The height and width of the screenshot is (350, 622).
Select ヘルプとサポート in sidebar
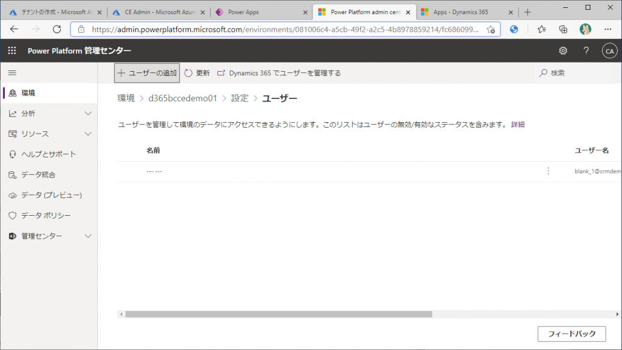[x=49, y=154]
